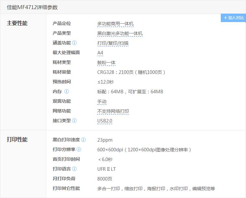Select the 打印性能 section heading
The height and width of the screenshot is (198, 246).
click(17, 139)
